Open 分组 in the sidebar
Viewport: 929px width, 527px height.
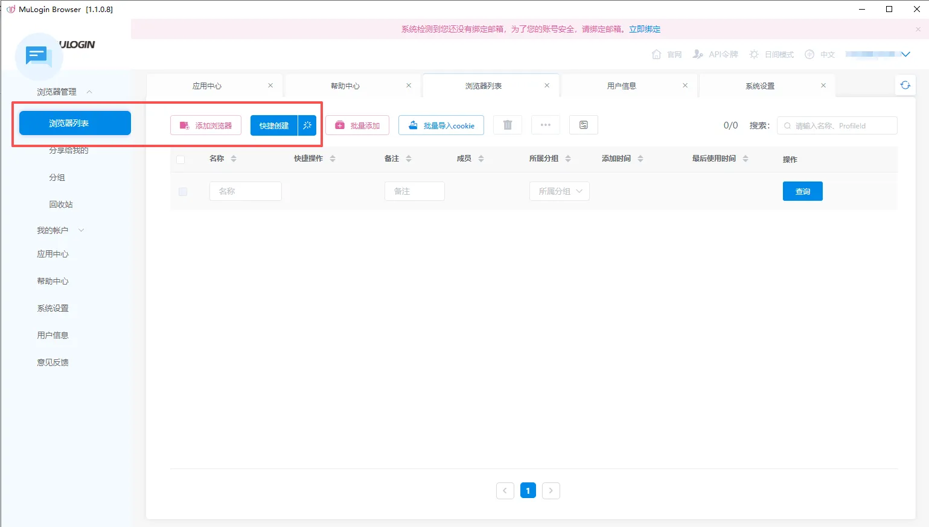57,177
